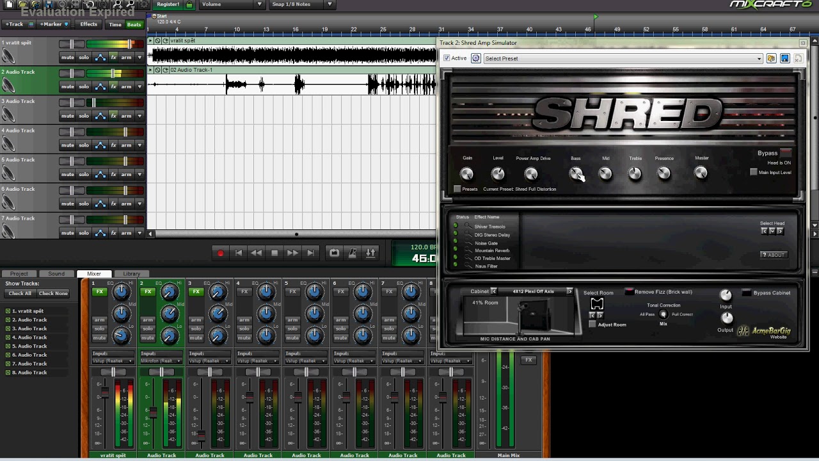
Task: Click magnifier next to Shiver Tremolo effect
Action: pos(469,226)
